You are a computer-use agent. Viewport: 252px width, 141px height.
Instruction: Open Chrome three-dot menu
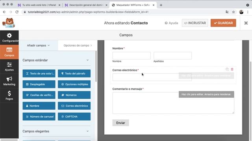pyautogui.click(x=248, y=12)
